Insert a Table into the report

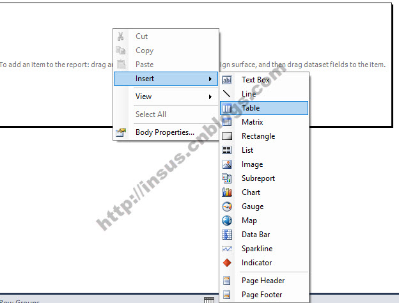[264, 108]
